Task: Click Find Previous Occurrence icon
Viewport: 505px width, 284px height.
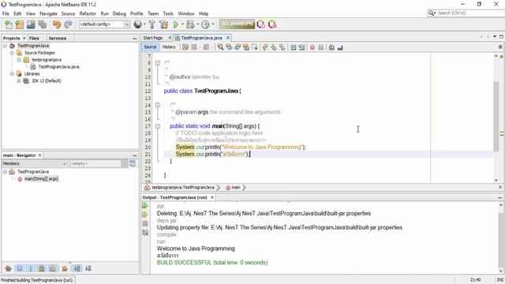Action: point(229,47)
